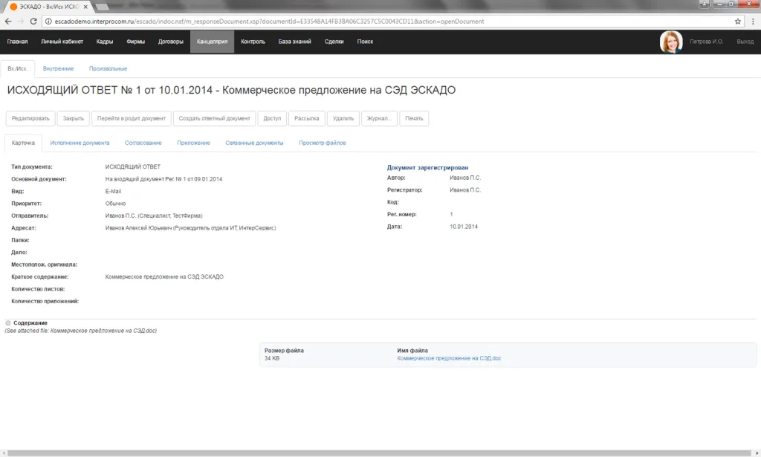The image size is (761, 457).
Task: Click the browser reload page icon
Action: point(33,22)
